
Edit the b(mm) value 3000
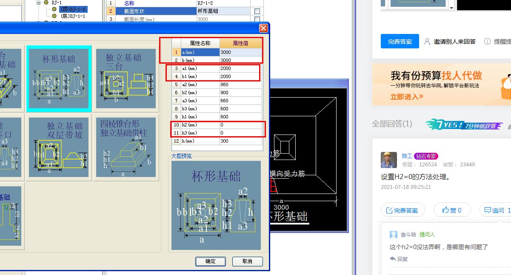(241, 60)
